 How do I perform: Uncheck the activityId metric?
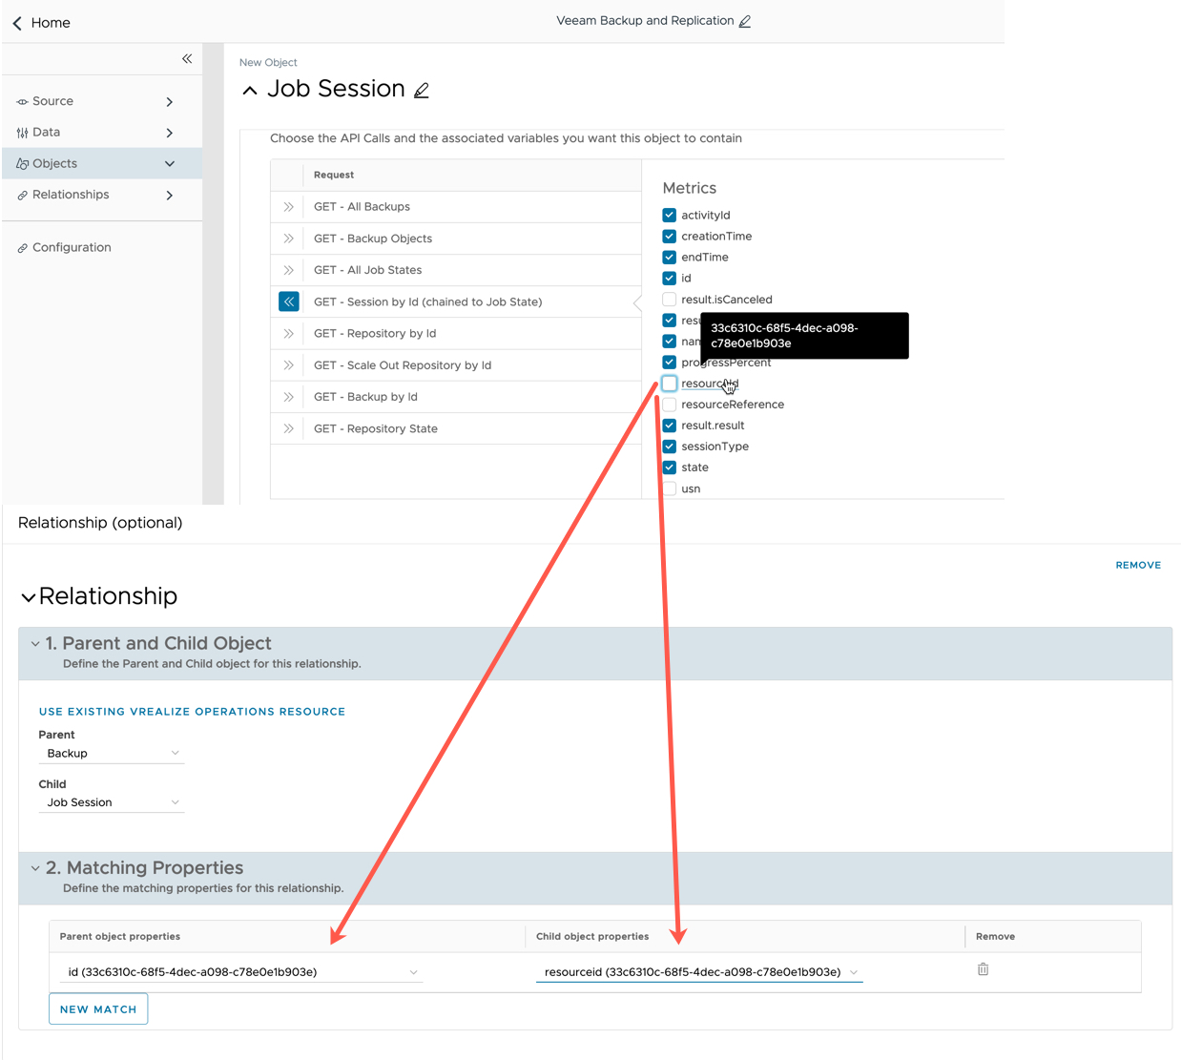670,216
